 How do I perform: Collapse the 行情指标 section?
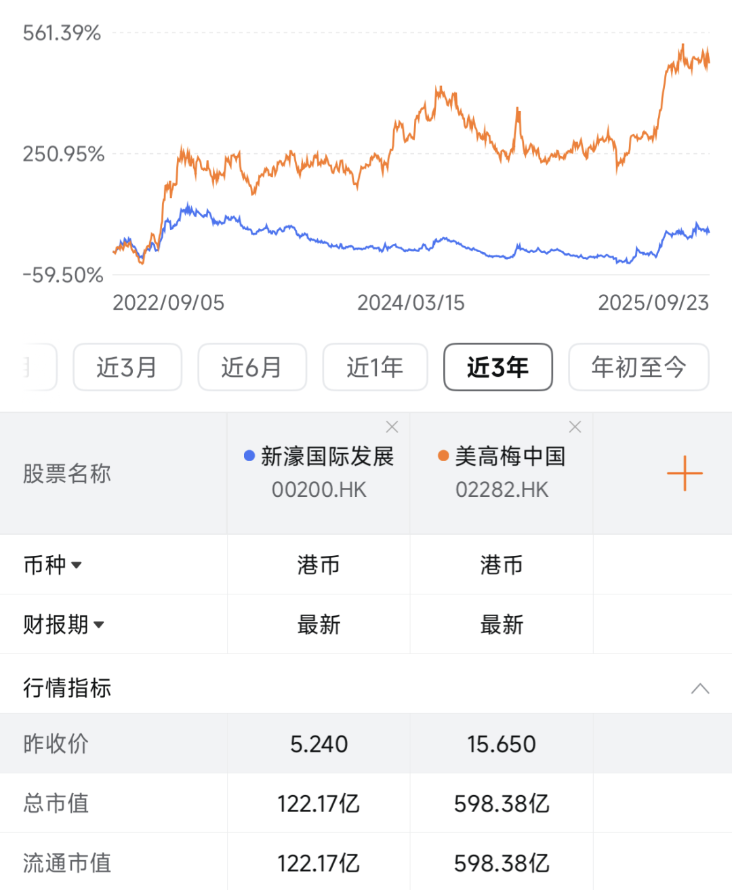(699, 689)
